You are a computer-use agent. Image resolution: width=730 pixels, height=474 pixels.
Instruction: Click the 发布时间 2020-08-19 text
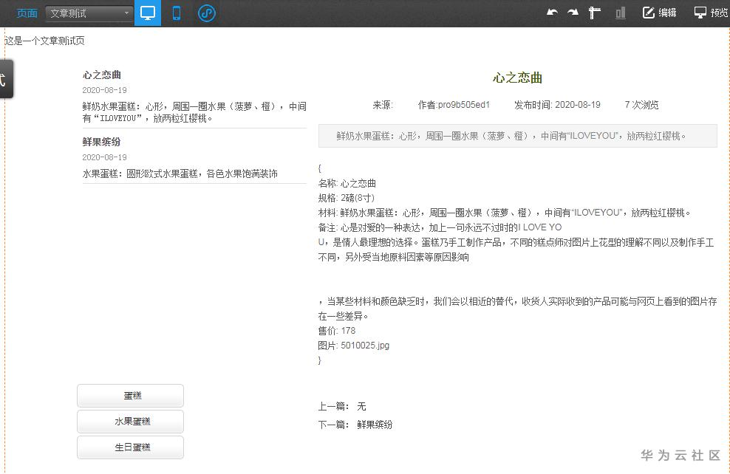click(x=557, y=105)
